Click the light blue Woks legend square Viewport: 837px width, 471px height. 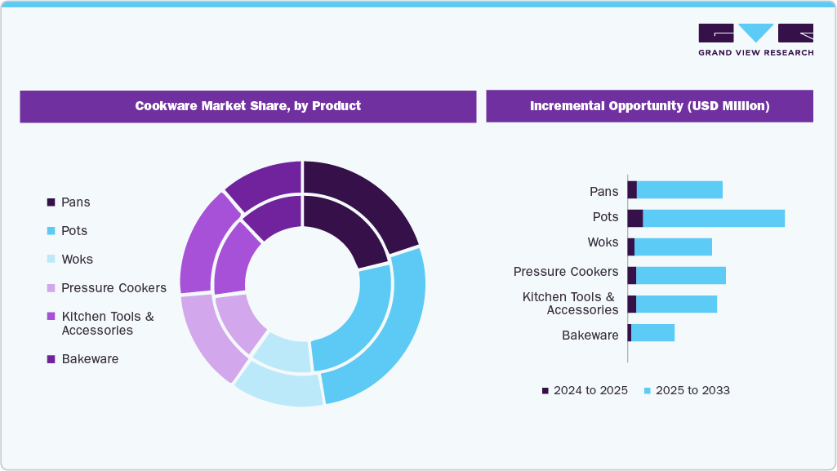point(49,259)
